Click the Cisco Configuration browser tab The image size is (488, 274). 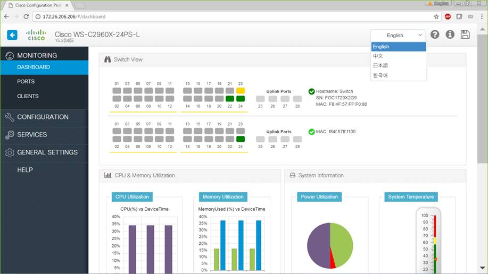[x=38, y=5]
